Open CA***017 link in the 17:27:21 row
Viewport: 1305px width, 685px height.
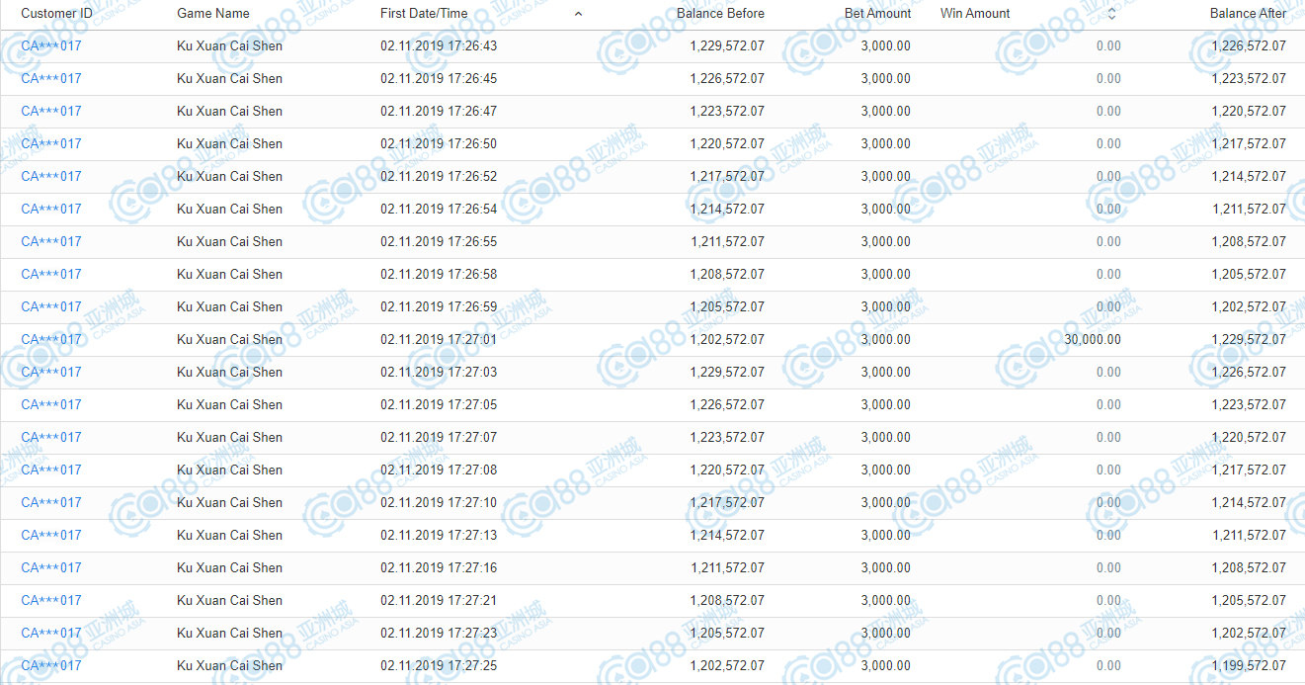(x=51, y=600)
